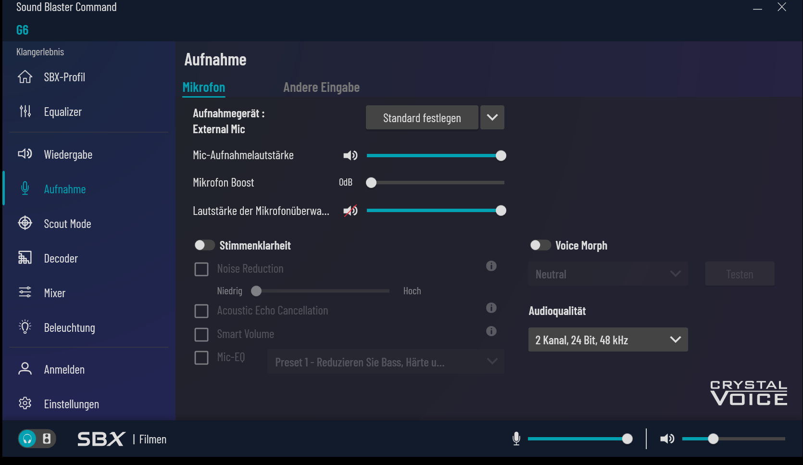The width and height of the screenshot is (803, 465).
Task: Close the Sound Blaster Command window
Action: click(x=782, y=7)
